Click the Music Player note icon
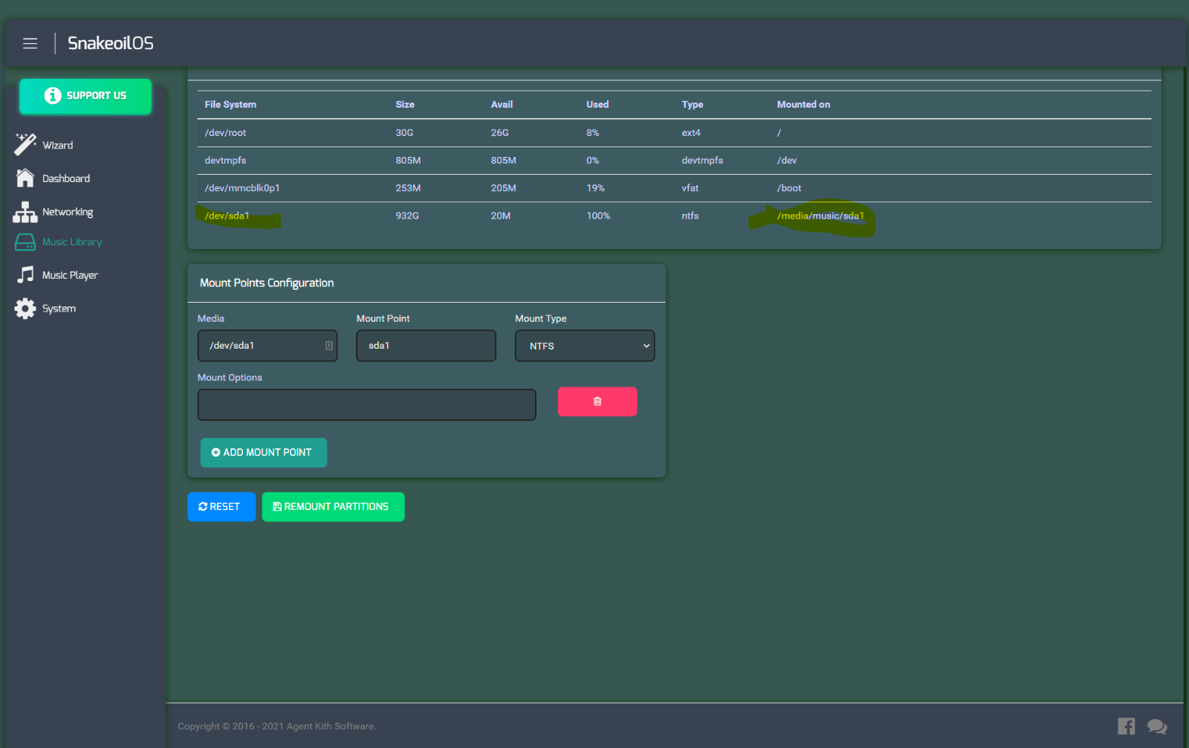 pyautogui.click(x=25, y=275)
